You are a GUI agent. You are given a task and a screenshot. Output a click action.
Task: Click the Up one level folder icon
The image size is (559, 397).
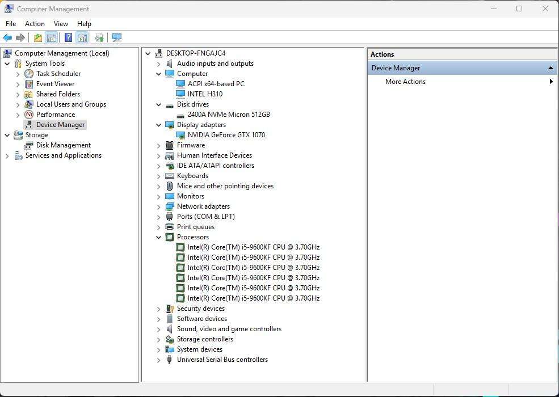point(37,38)
